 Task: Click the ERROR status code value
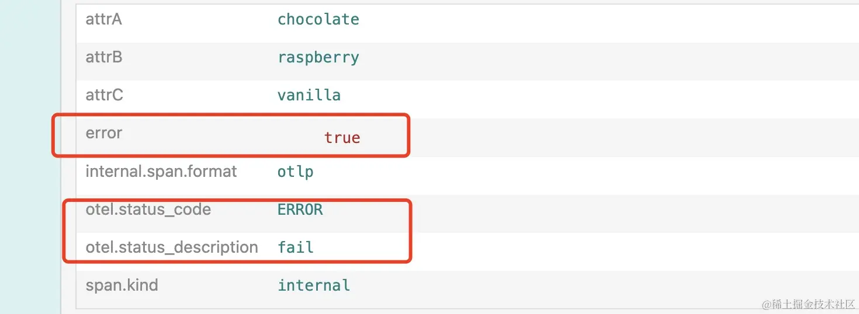click(300, 210)
